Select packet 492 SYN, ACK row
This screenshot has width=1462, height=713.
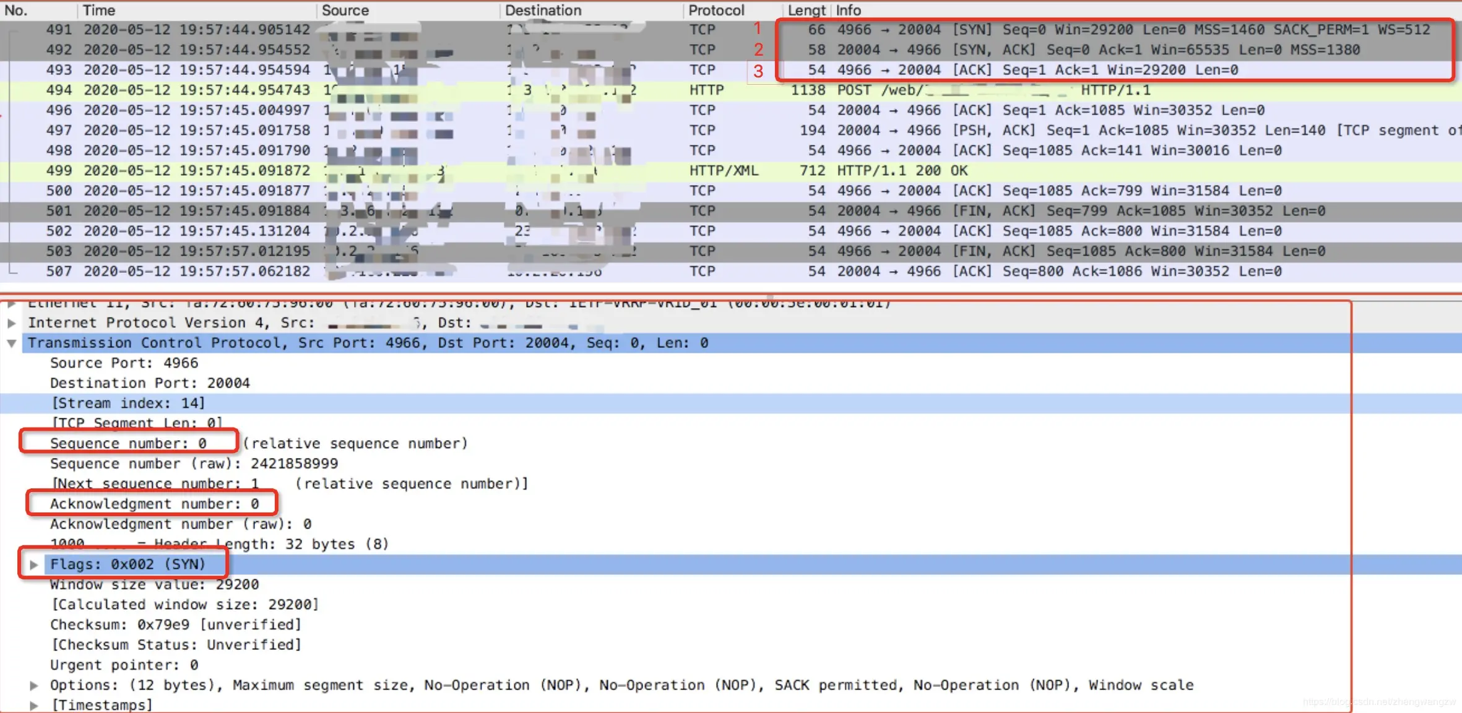pyautogui.click(x=731, y=50)
